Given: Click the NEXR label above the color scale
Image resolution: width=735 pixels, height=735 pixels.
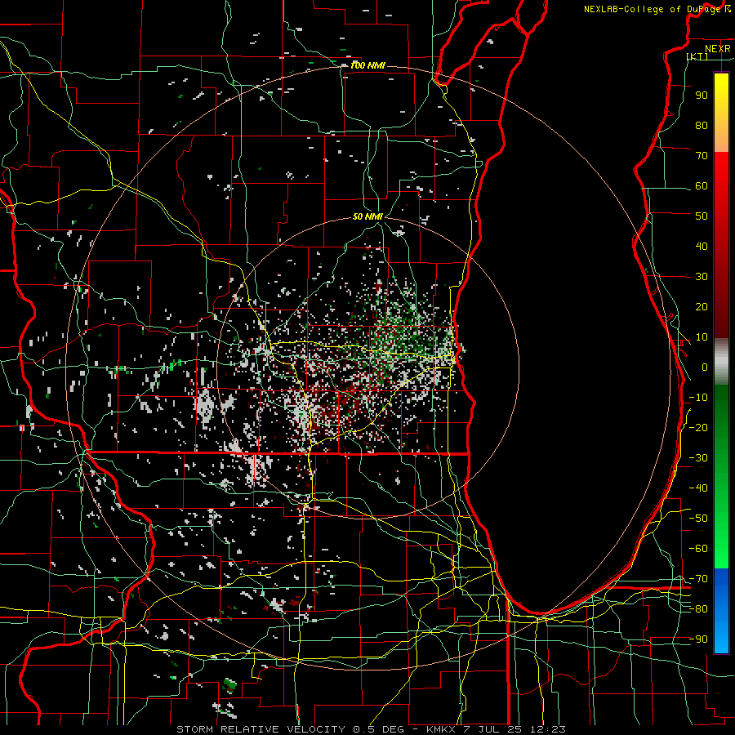Looking at the screenshot, I should coord(717,49).
